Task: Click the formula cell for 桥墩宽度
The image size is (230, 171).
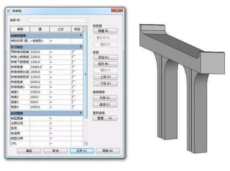Action: pos(60,67)
